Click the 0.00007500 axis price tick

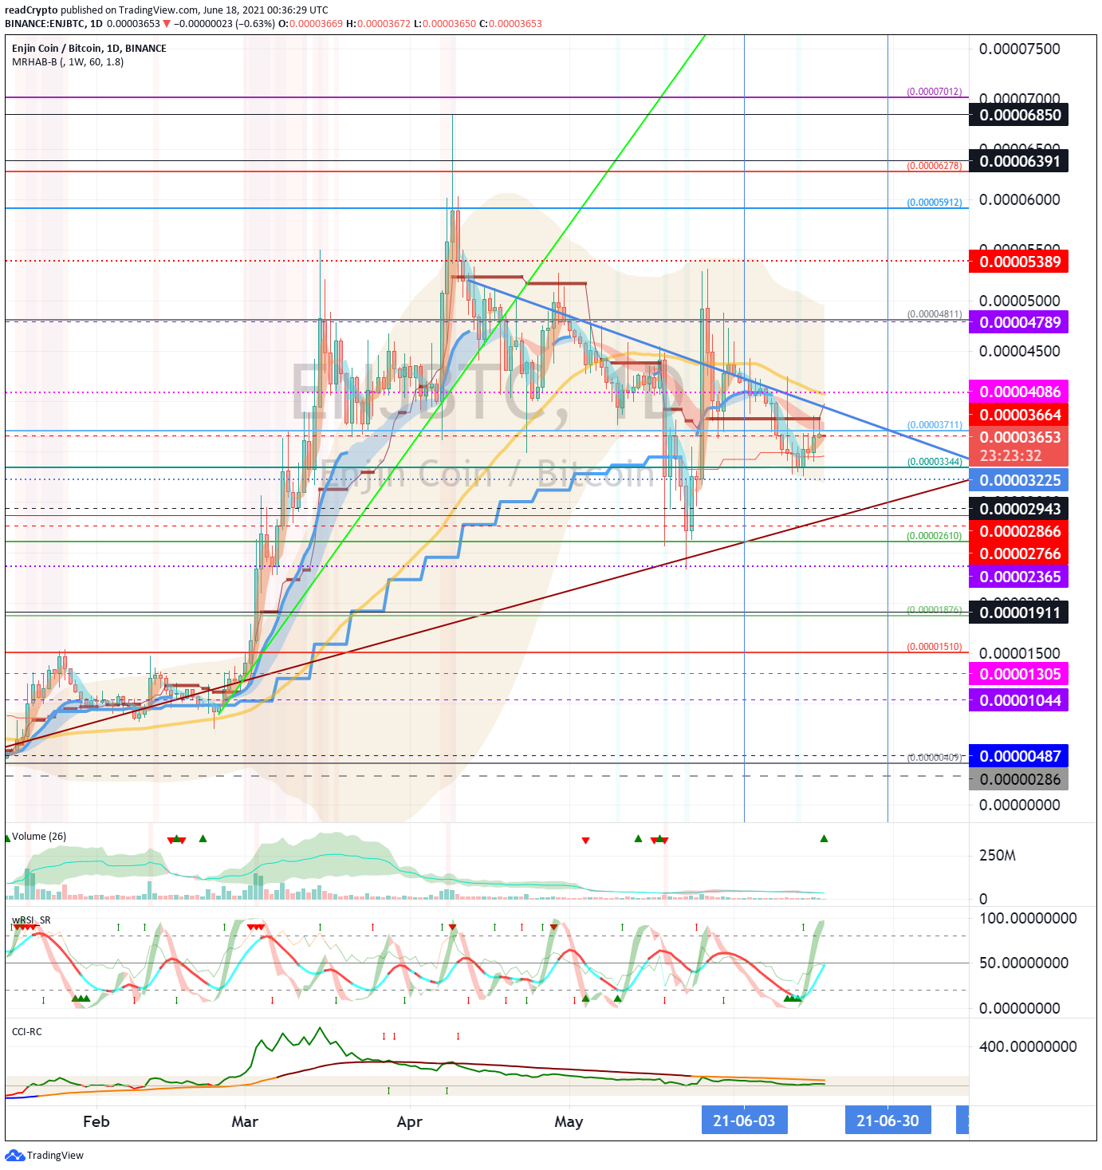[x=1020, y=49]
